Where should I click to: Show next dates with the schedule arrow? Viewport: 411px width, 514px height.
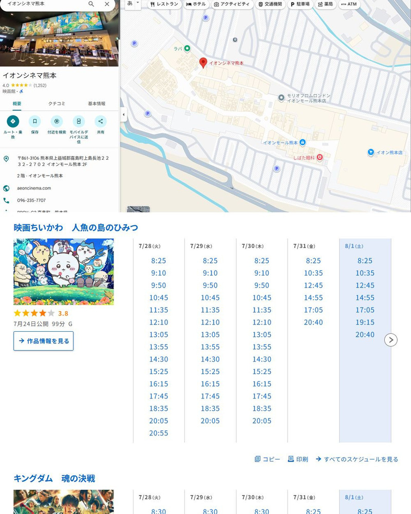coord(390,340)
